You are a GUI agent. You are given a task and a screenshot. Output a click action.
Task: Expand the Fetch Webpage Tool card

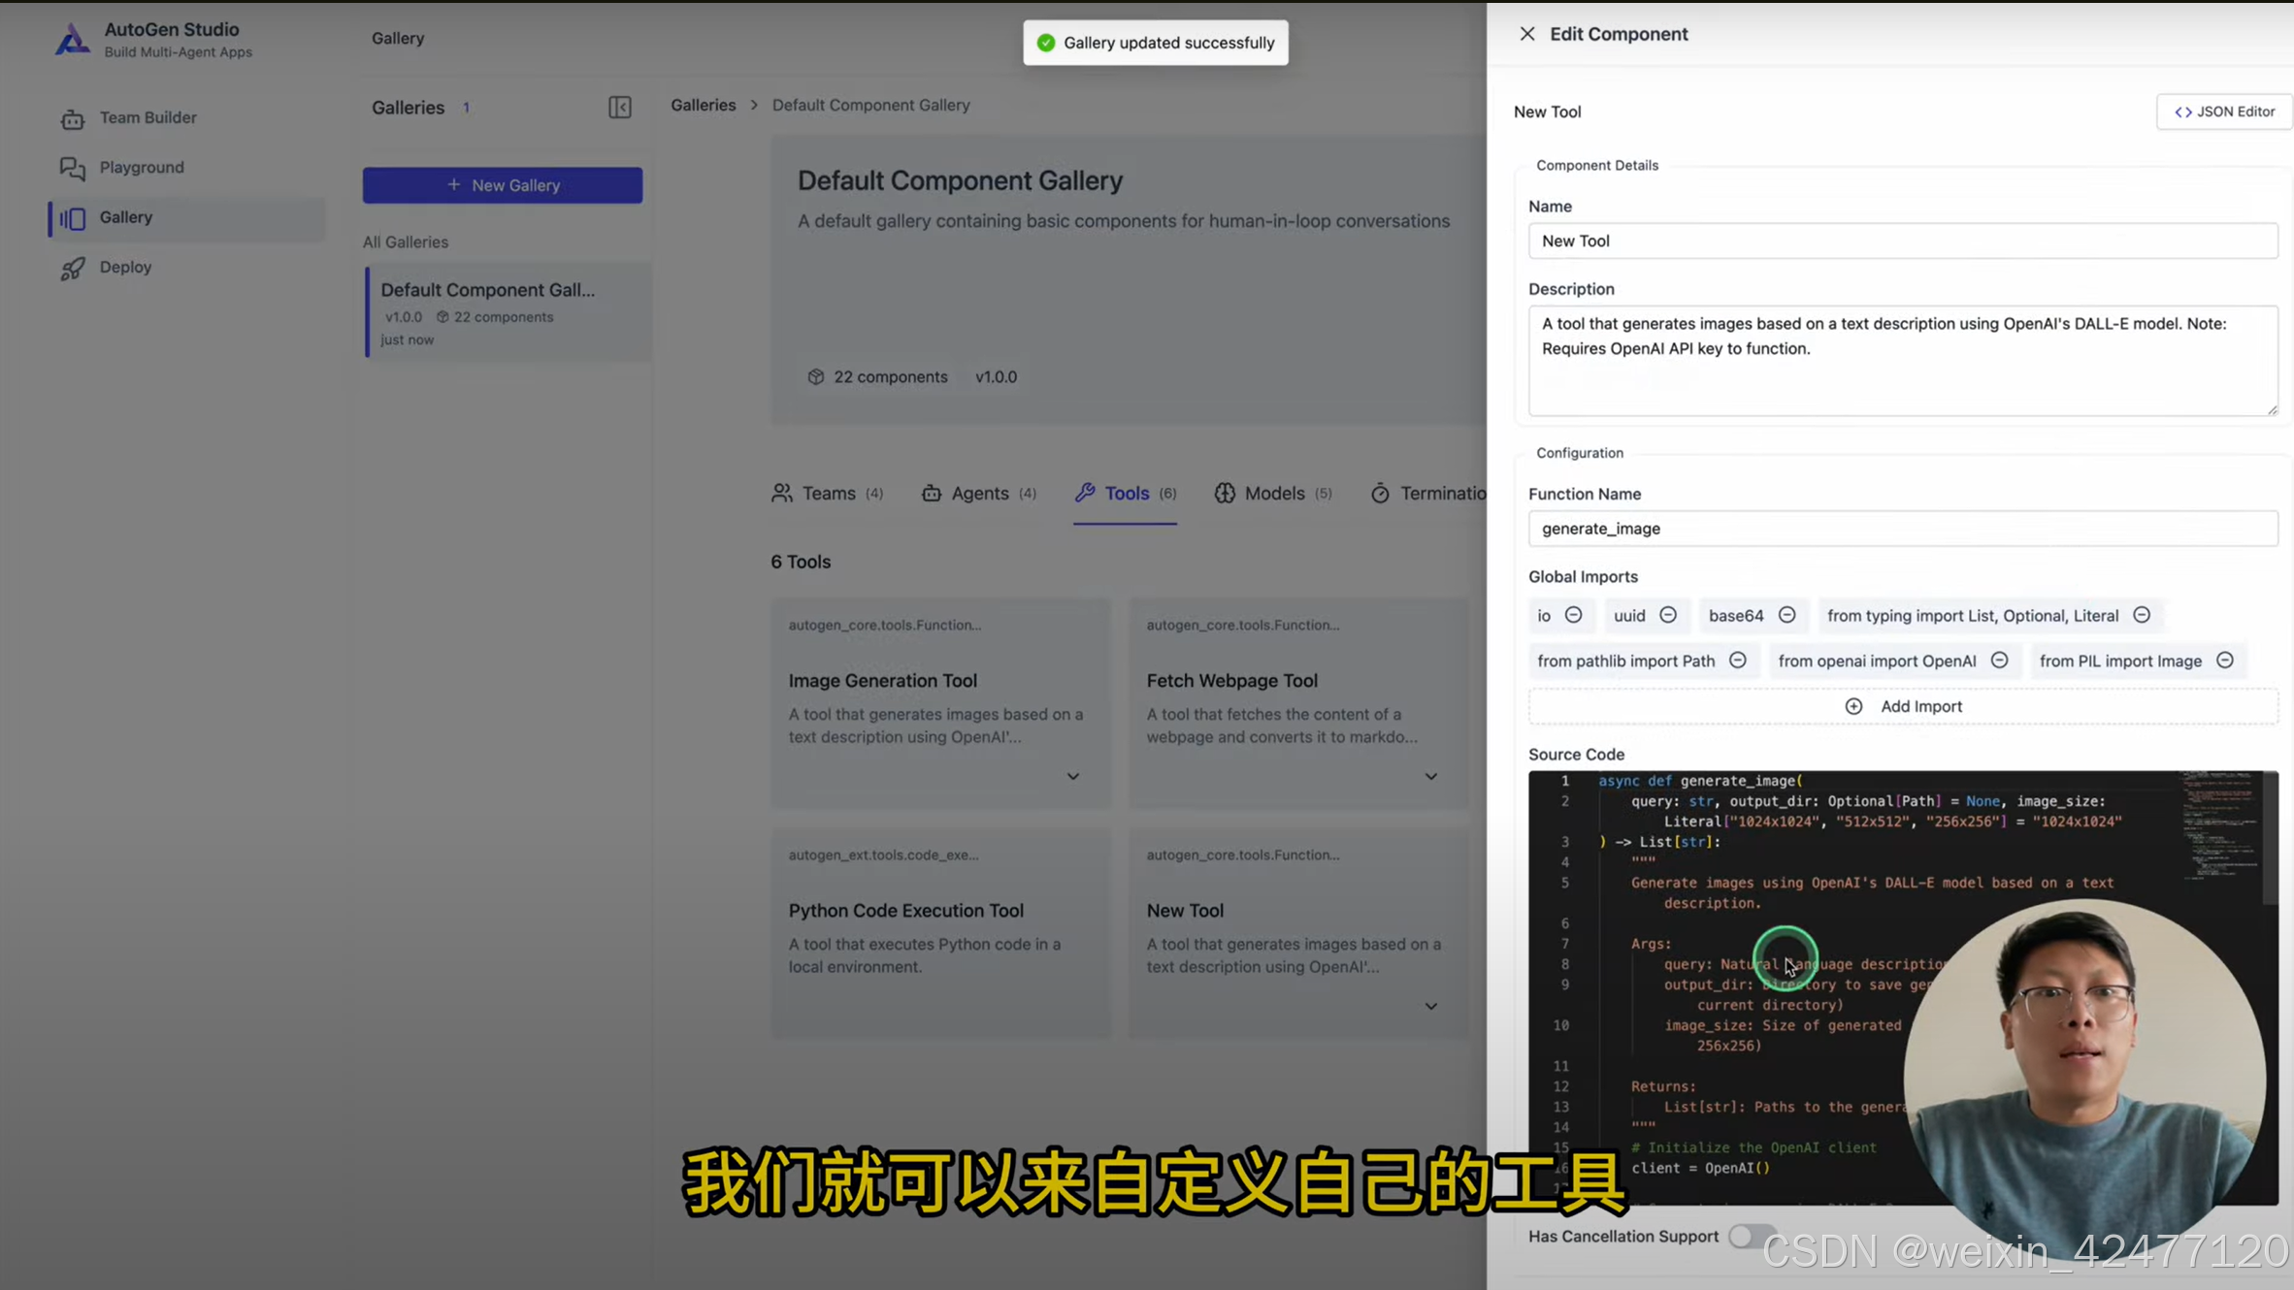click(x=1430, y=776)
